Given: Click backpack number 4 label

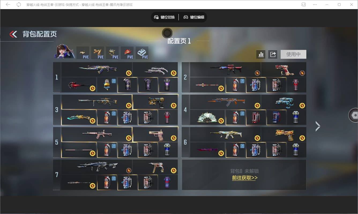Looking at the screenshot, I should [185, 110].
